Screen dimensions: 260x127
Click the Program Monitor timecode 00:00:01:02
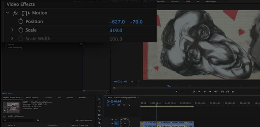click(x=120, y=82)
